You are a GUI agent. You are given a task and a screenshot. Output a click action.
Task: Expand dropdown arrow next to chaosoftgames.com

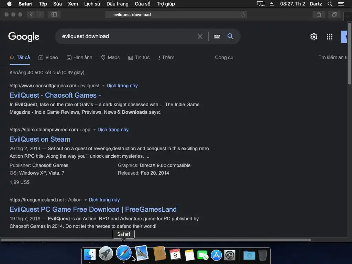point(103,86)
